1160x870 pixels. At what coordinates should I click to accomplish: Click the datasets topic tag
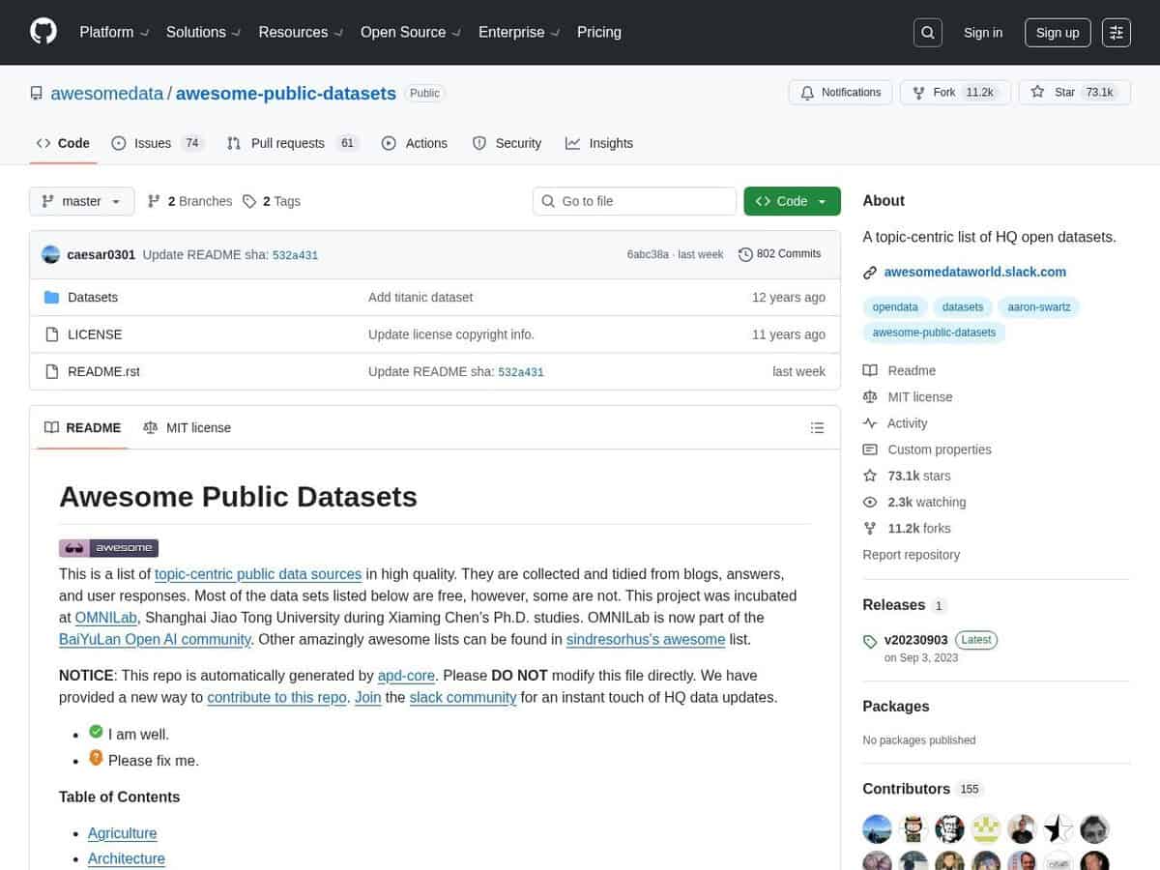click(963, 307)
